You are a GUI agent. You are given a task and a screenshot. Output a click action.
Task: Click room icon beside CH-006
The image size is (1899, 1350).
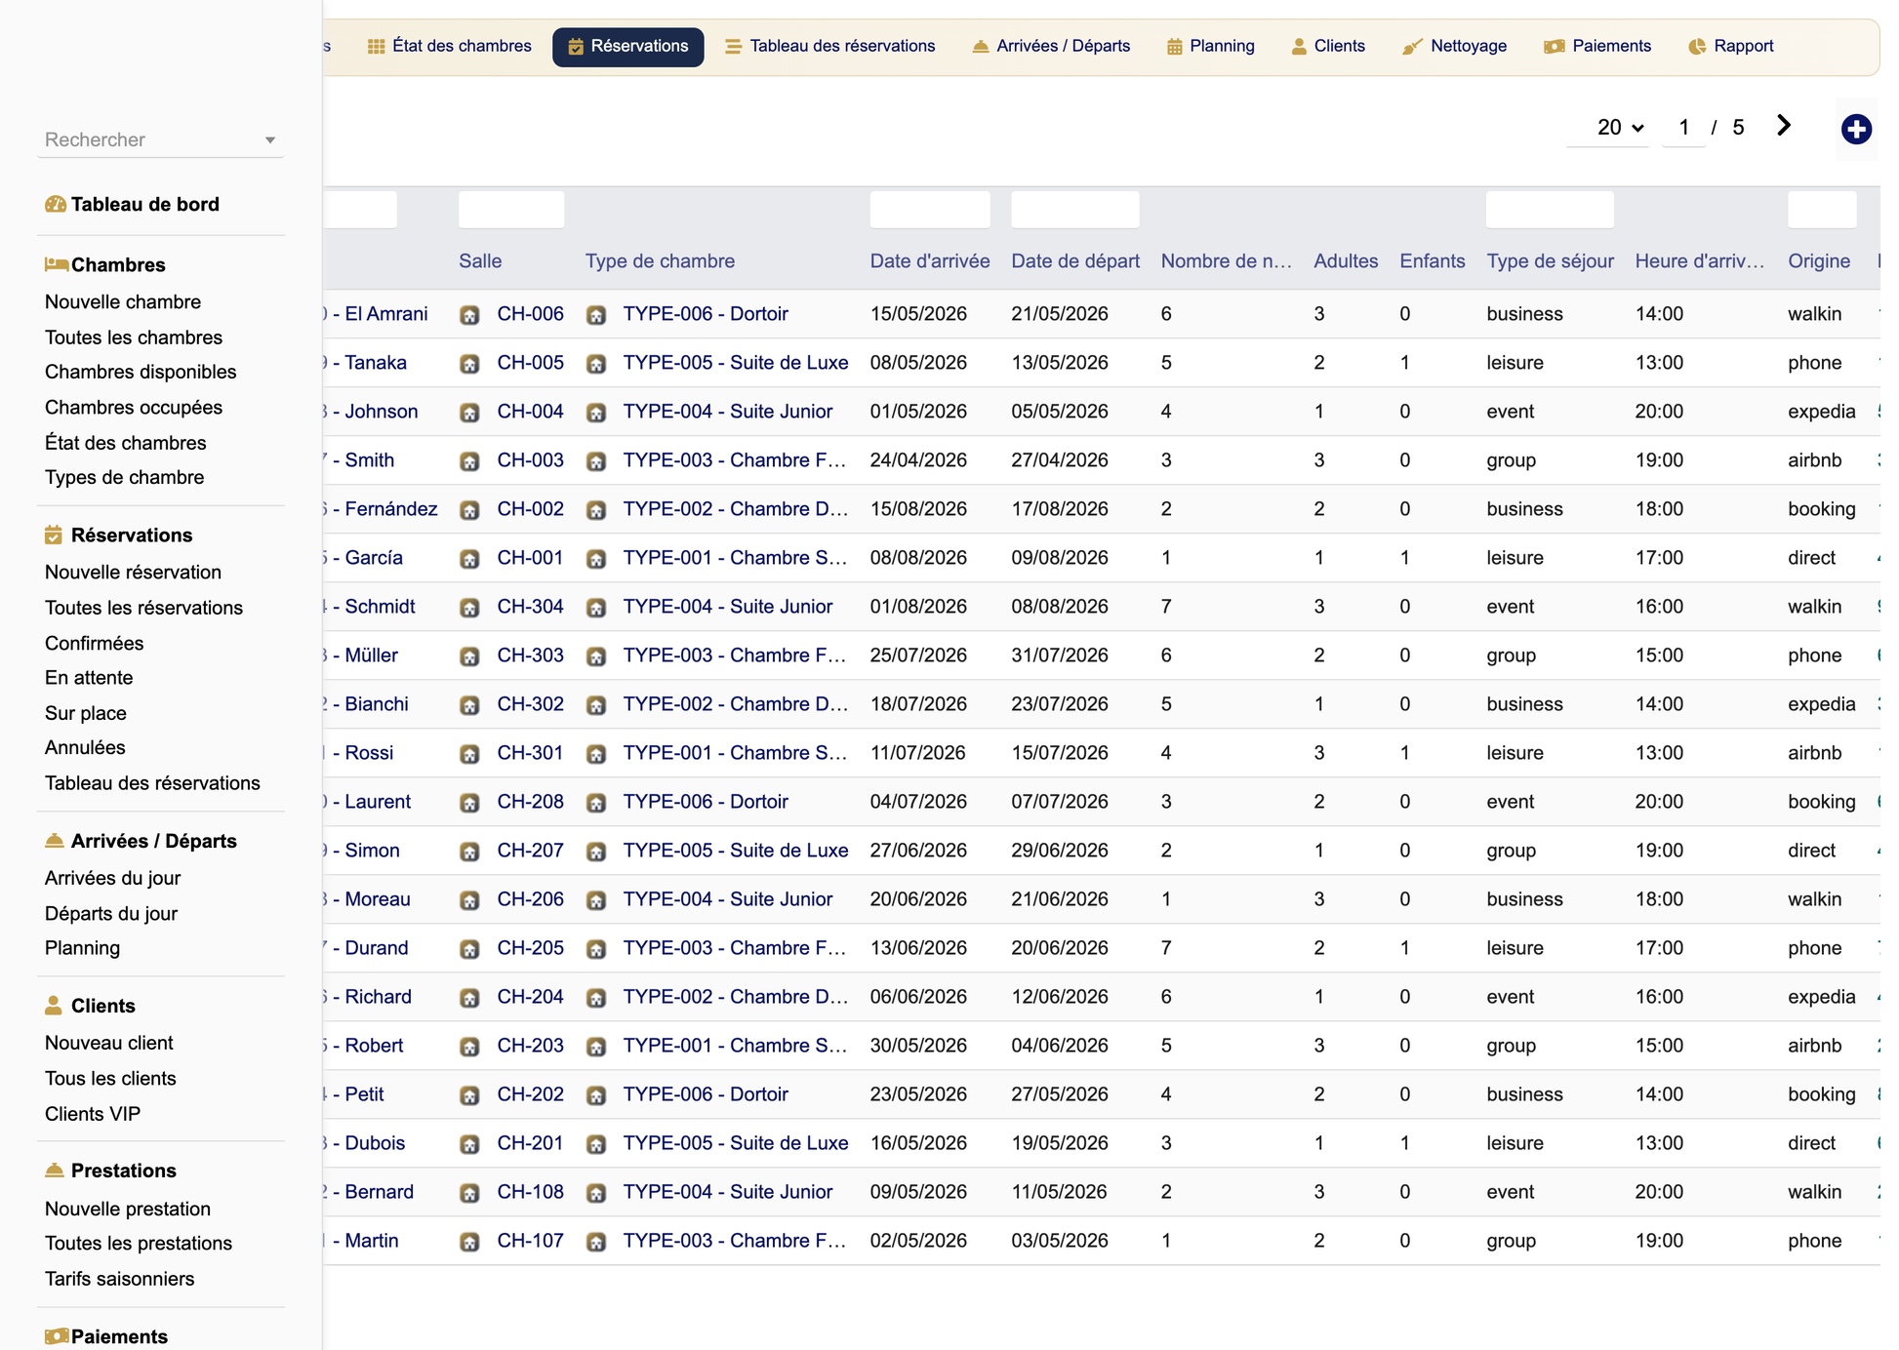[x=469, y=315]
